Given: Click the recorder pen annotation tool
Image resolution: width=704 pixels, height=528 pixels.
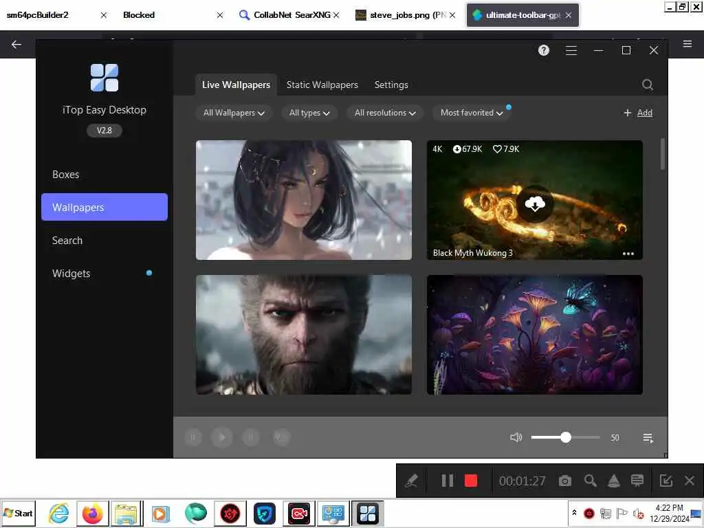Looking at the screenshot, I should 411,481.
